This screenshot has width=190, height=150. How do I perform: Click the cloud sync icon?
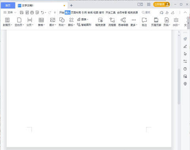pyautogui.click(x=161, y=13)
